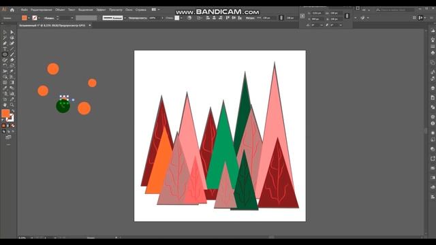Select the Rotate tool
The height and width of the screenshot is (245, 436).
pos(5,65)
